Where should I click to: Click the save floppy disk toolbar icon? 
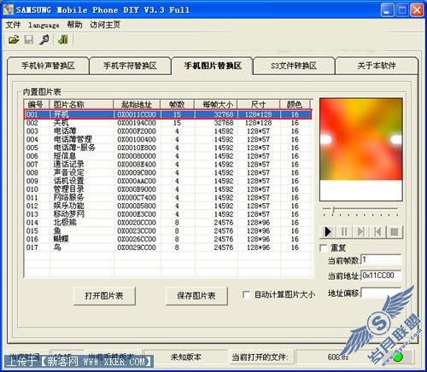(x=28, y=39)
